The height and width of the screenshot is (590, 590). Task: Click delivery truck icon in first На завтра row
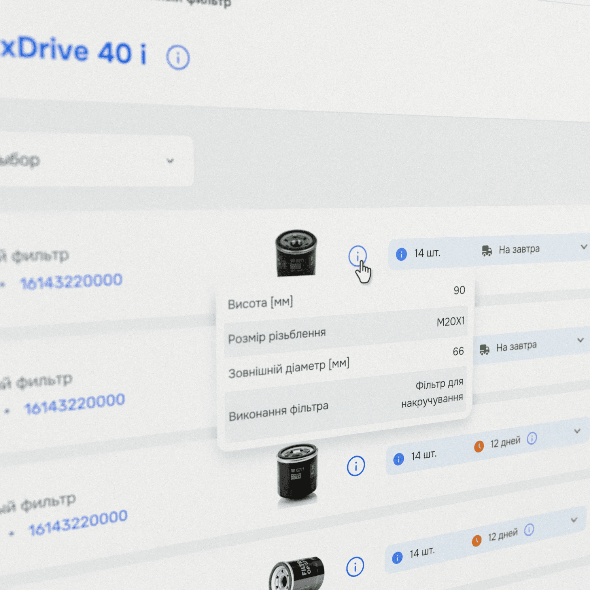pyautogui.click(x=487, y=251)
